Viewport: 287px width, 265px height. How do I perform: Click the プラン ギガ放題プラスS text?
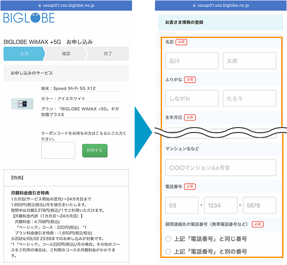[80, 112]
